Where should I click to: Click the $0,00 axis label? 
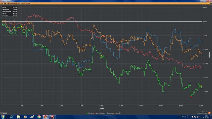[x=205, y=21]
